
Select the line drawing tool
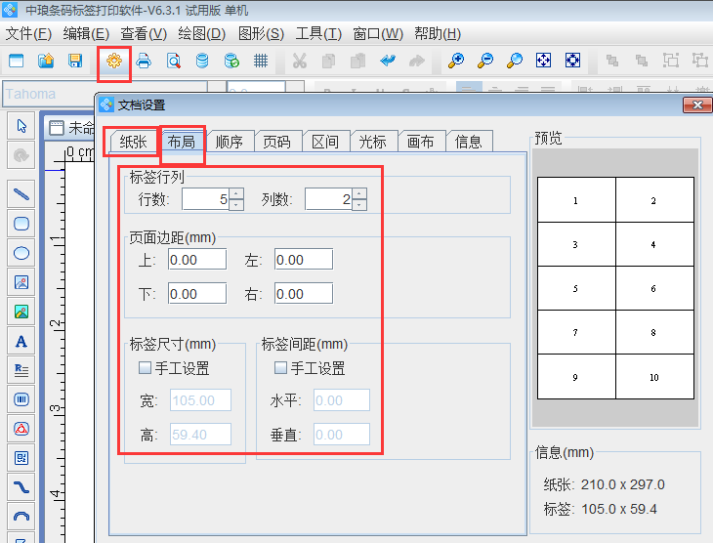pos(21,193)
